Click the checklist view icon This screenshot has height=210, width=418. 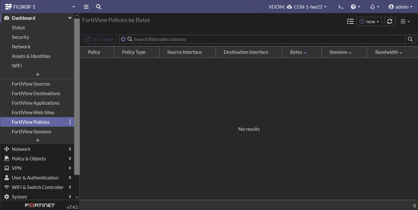click(x=350, y=21)
